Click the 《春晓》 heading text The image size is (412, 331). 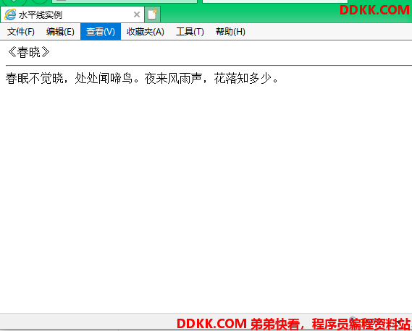[28, 52]
